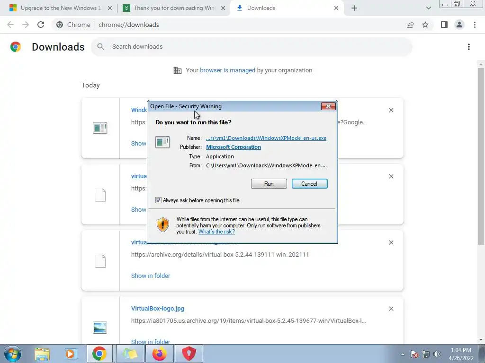Click the WindowsXPMode installer file icon in list

pyautogui.click(x=100, y=128)
